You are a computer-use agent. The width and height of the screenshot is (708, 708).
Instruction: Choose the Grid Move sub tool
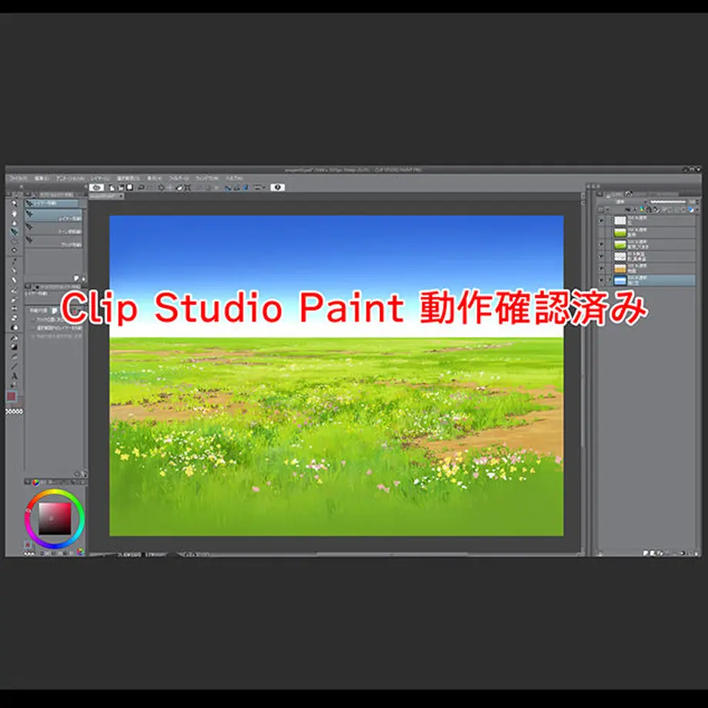(54, 242)
